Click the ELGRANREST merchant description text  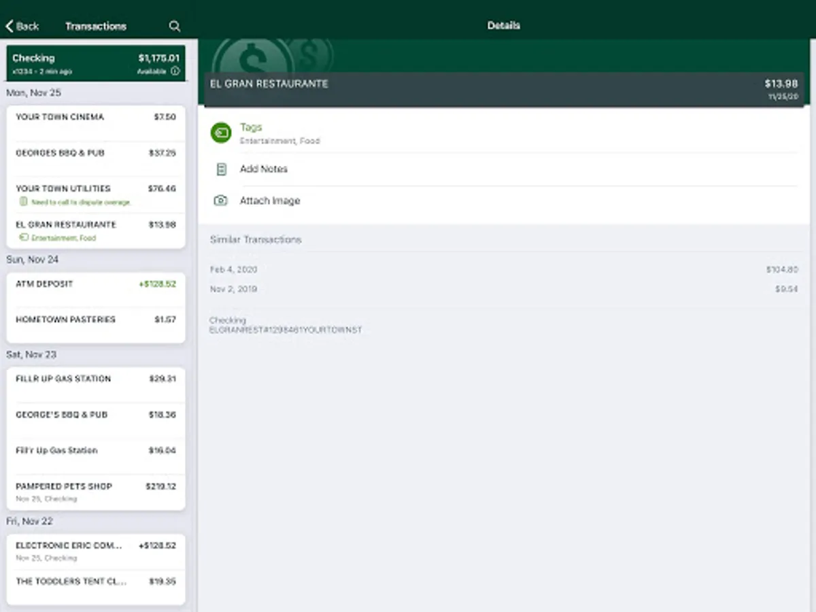click(286, 330)
